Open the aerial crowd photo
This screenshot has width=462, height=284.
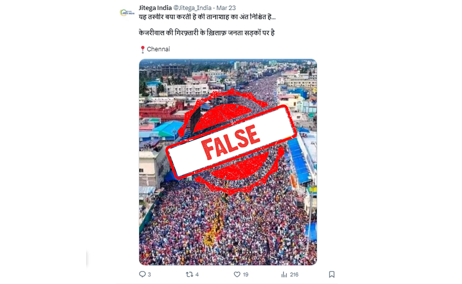pyautogui.click(x=228, y=162)
